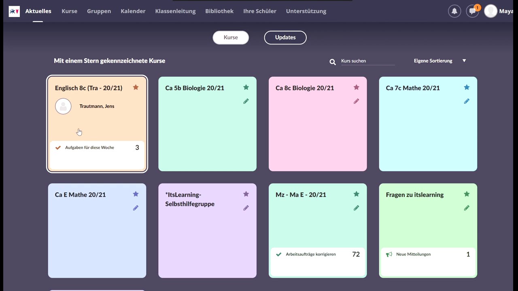Click the count 3 on Englisch 8c card
The image size is (518, 291).
137,148
